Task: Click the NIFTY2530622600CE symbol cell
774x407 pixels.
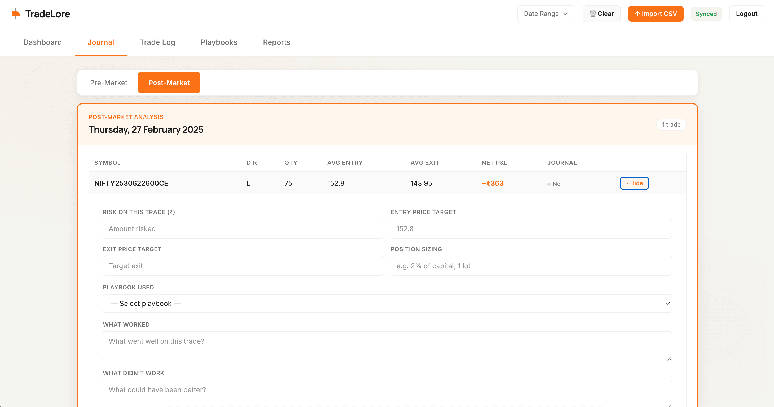Action: (131, 183)
